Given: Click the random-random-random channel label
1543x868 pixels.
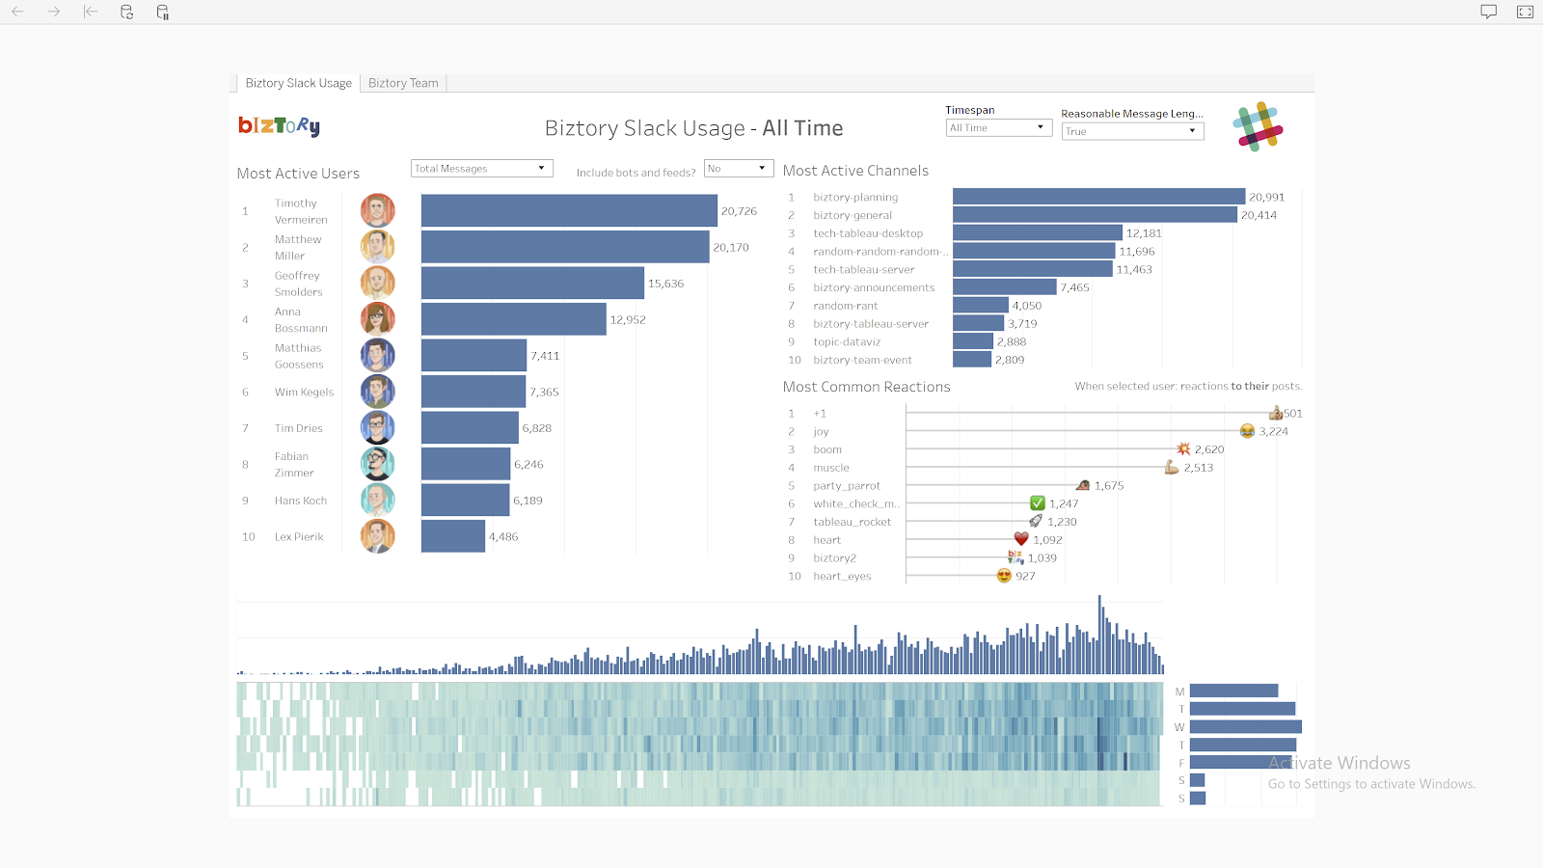Looking at the screenshot, I should coord(880,252).
